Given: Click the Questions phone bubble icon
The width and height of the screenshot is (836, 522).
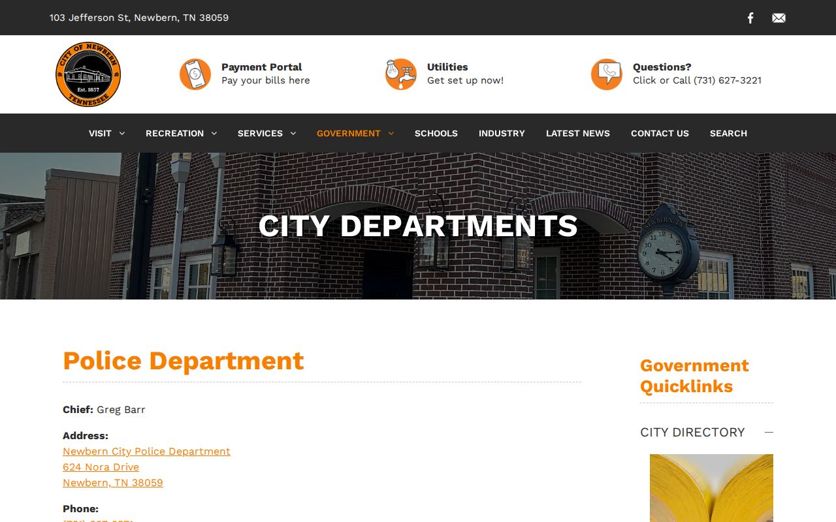Looking at the screenshot, I should pos(607,74).
